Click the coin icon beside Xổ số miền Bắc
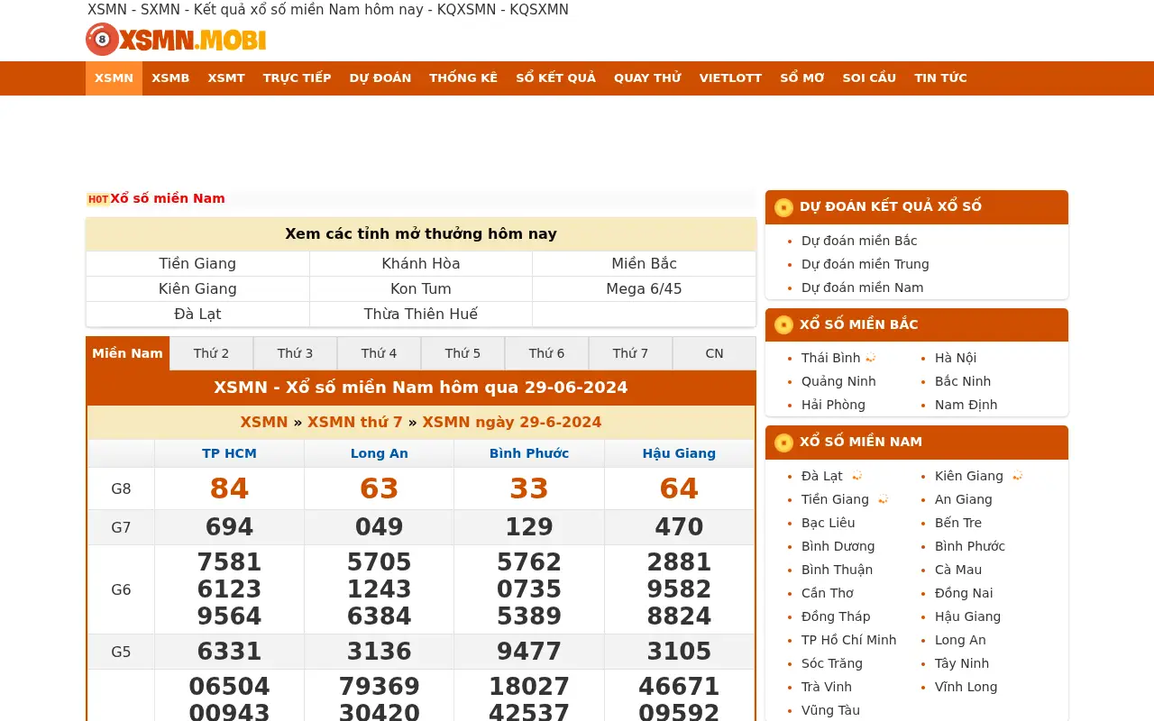 tap(783, 325)
